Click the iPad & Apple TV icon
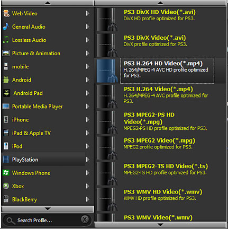Viewport: 228px width, 229px height. tap(6, 133)
